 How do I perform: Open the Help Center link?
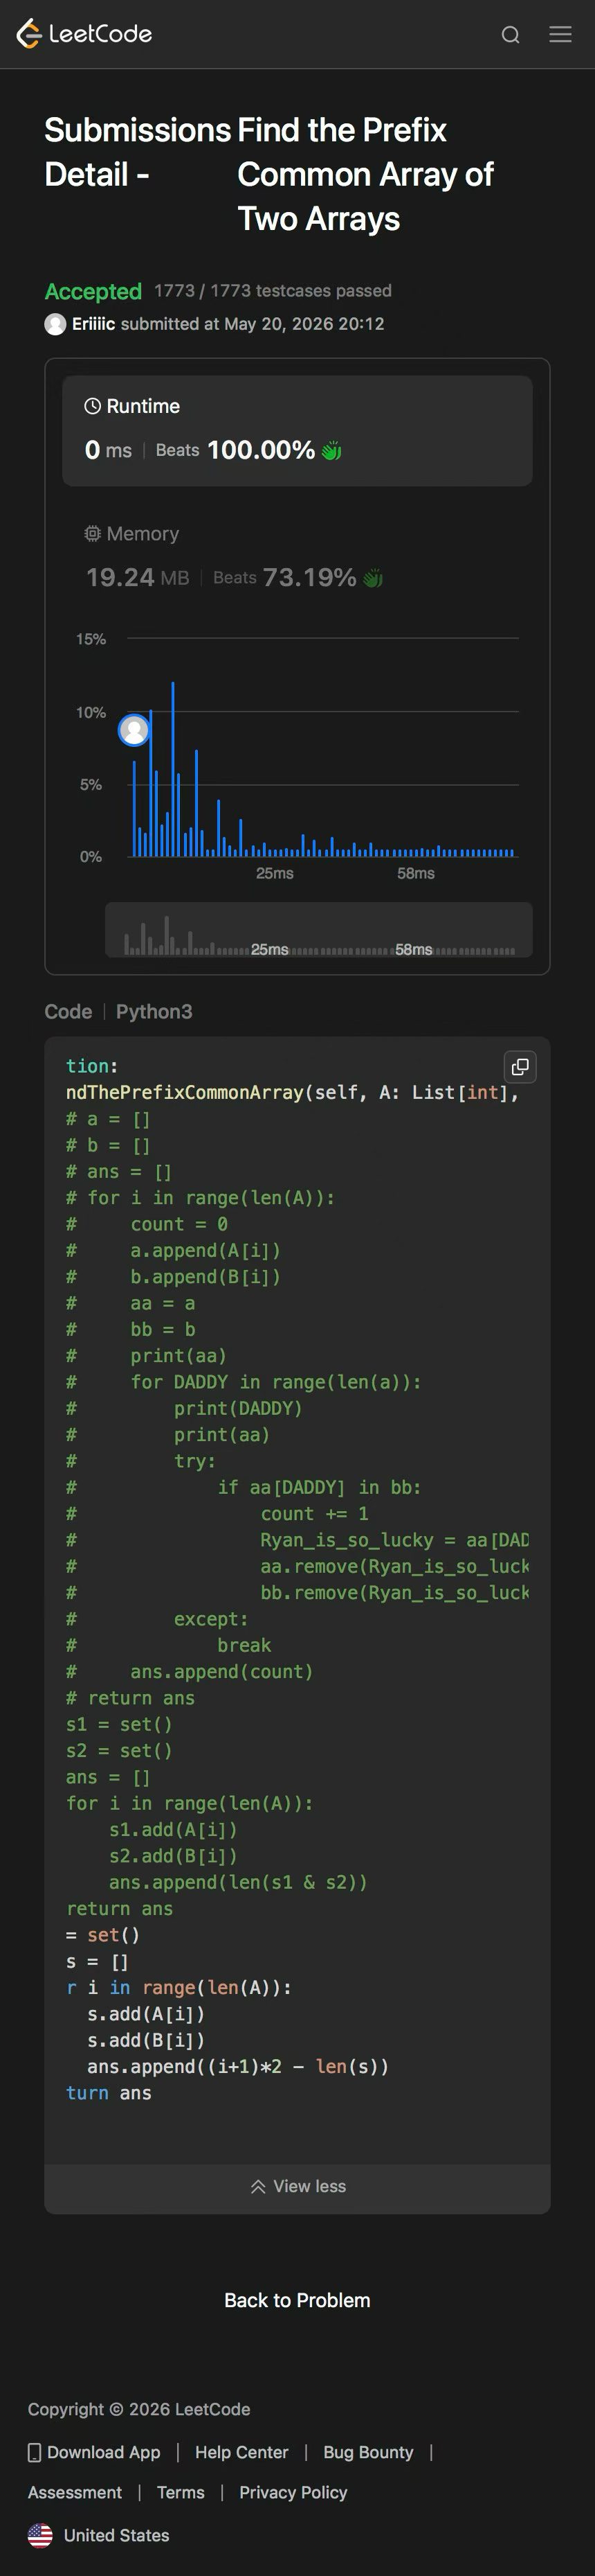coord(241,2452)
